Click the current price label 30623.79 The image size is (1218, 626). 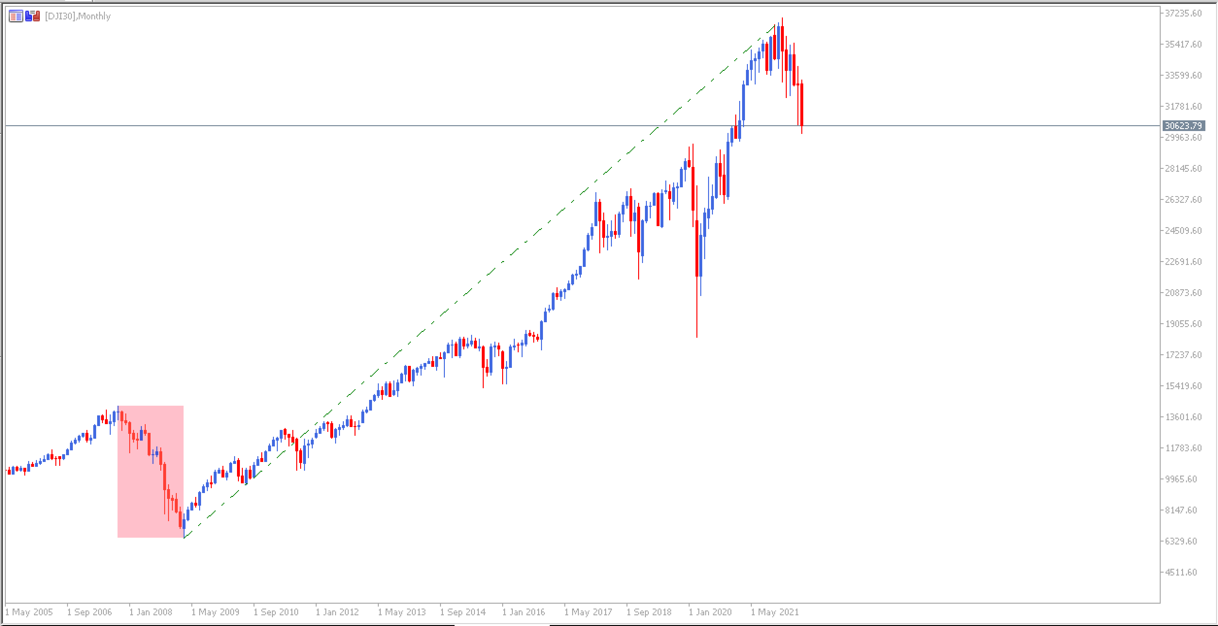coord(1184,126)
